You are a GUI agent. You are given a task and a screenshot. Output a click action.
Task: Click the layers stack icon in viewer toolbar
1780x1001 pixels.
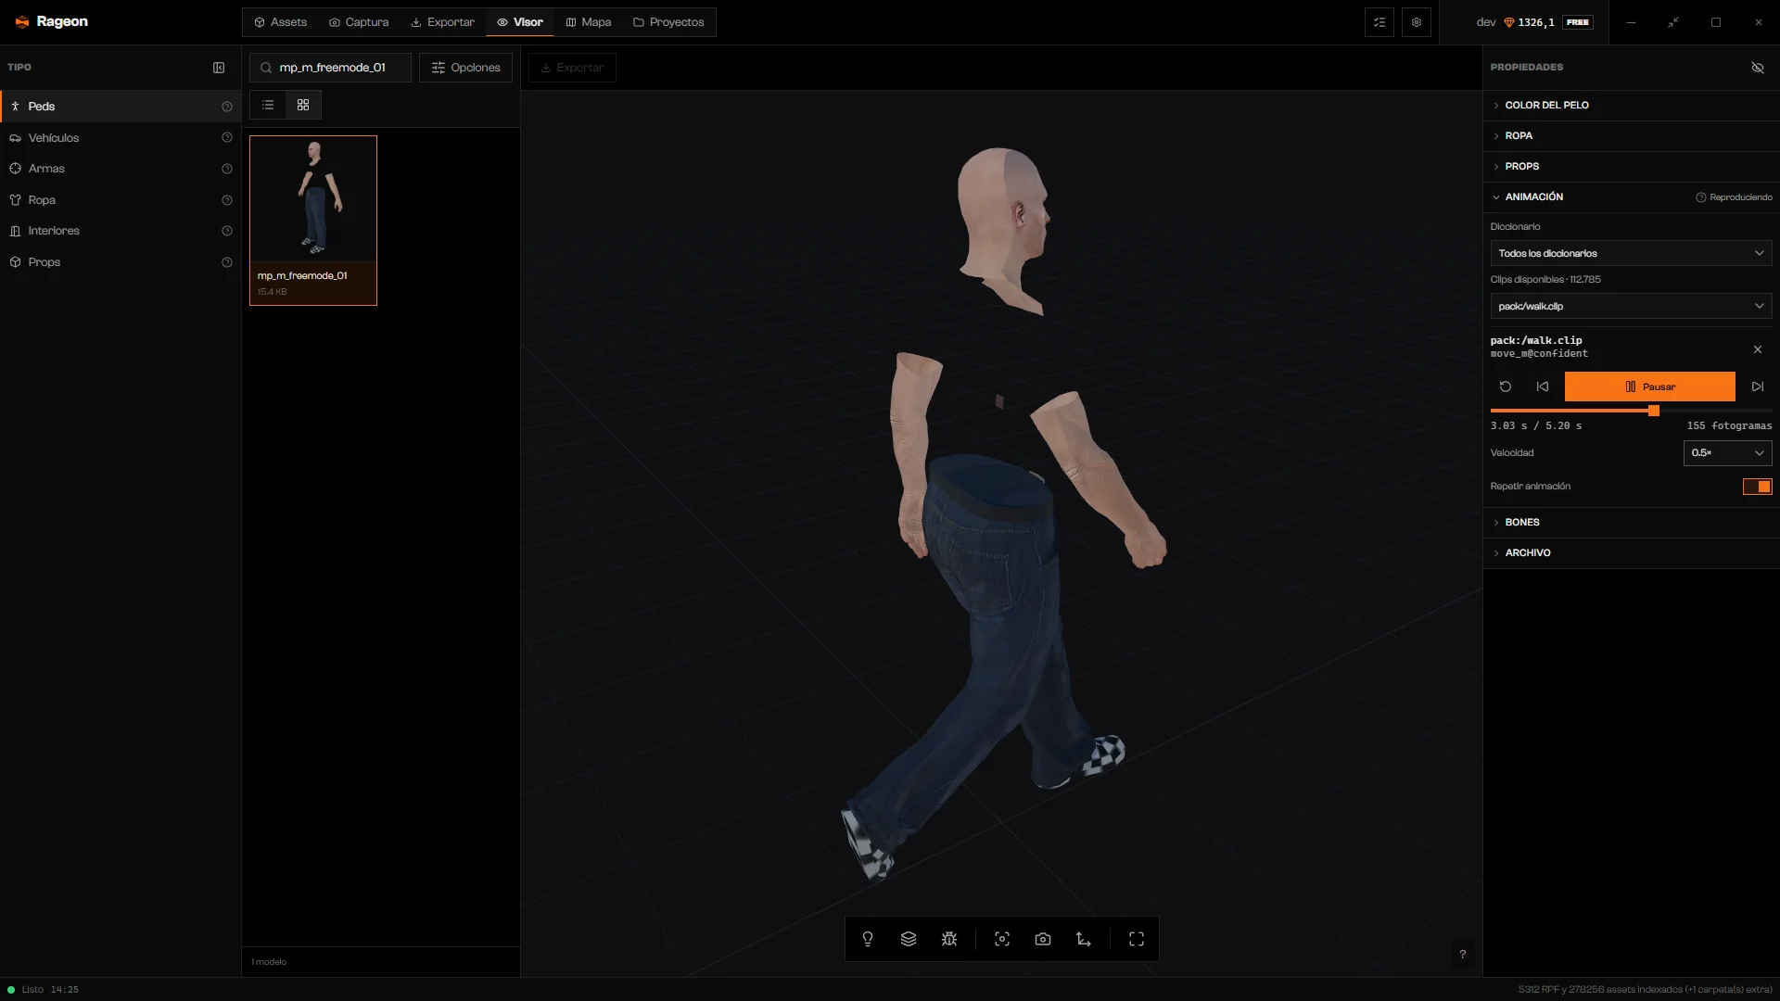[x=909, y=939]
